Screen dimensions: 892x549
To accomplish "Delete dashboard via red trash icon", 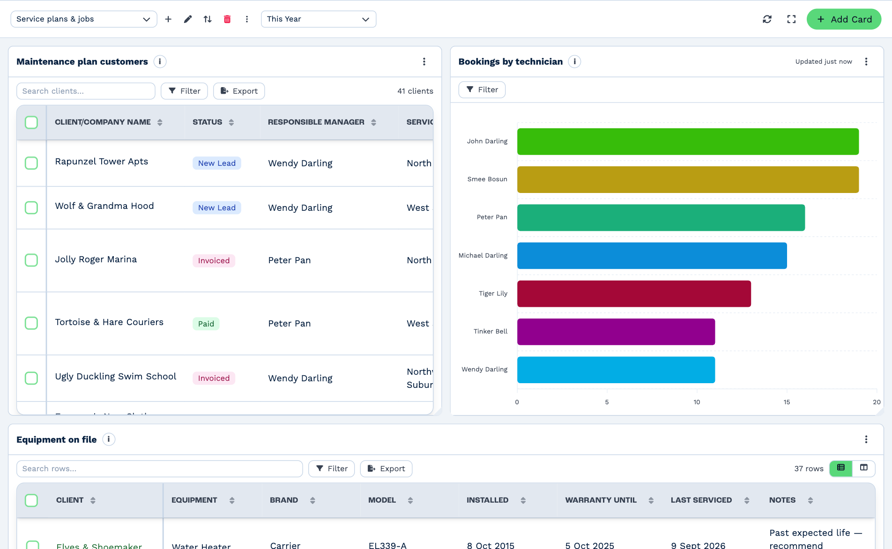I will 227,19.
